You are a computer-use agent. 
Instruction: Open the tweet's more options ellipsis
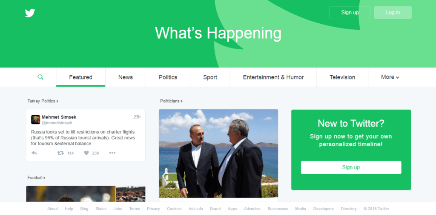(x=112, y=153)
